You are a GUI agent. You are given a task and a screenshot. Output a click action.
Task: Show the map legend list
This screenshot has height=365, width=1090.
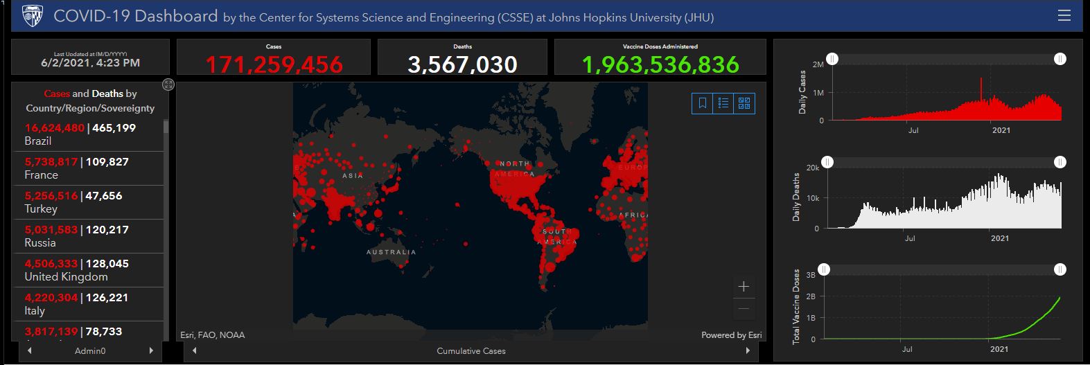click(723, 103)
